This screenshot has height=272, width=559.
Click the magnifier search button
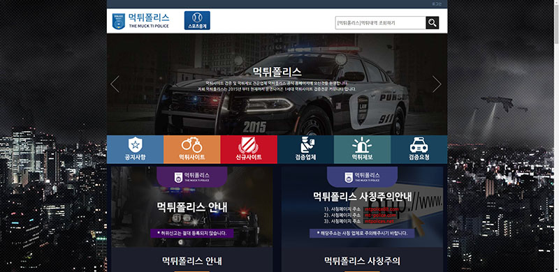(432, 23)
